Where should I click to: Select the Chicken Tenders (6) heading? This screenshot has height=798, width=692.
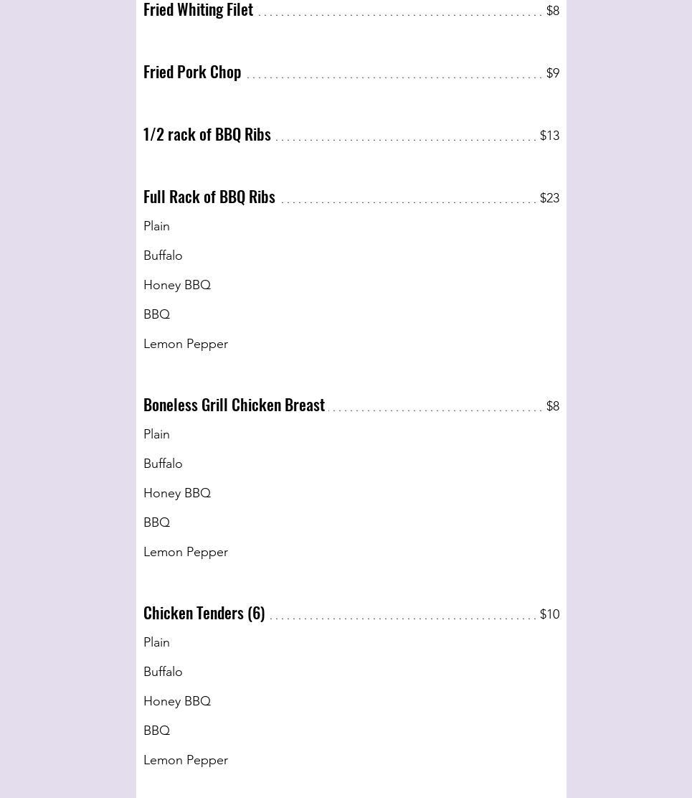coord(204,614)
